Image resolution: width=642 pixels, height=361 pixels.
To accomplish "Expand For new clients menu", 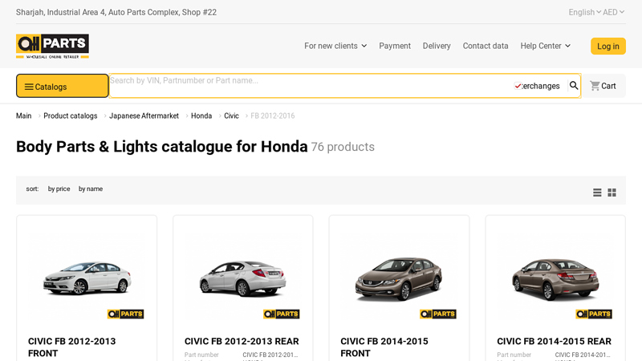I will point(335,46).
